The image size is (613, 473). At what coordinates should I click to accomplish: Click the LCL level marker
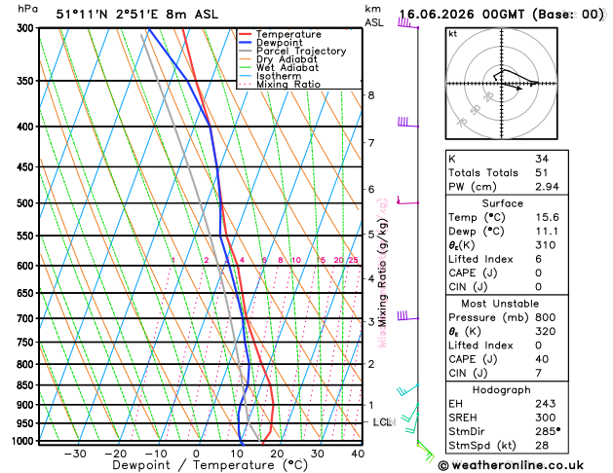pos(384,421)
